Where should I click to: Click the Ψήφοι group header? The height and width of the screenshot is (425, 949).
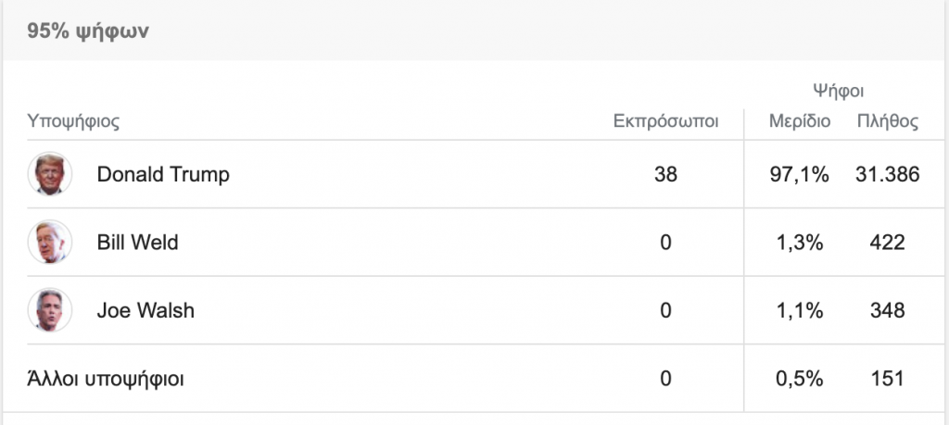(x=839, y=91)
